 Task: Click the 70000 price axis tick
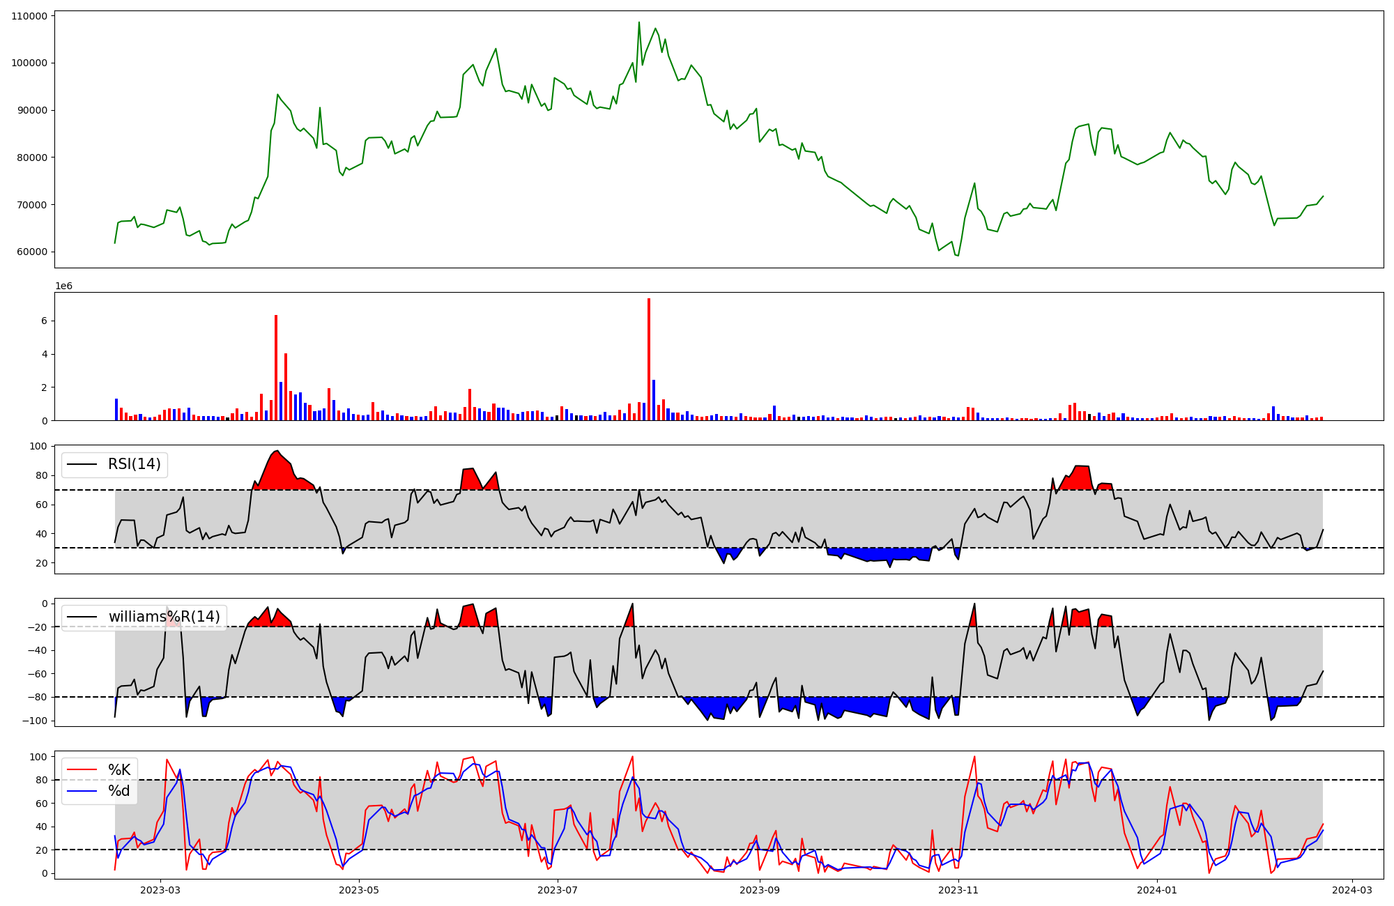coord(32,205)
